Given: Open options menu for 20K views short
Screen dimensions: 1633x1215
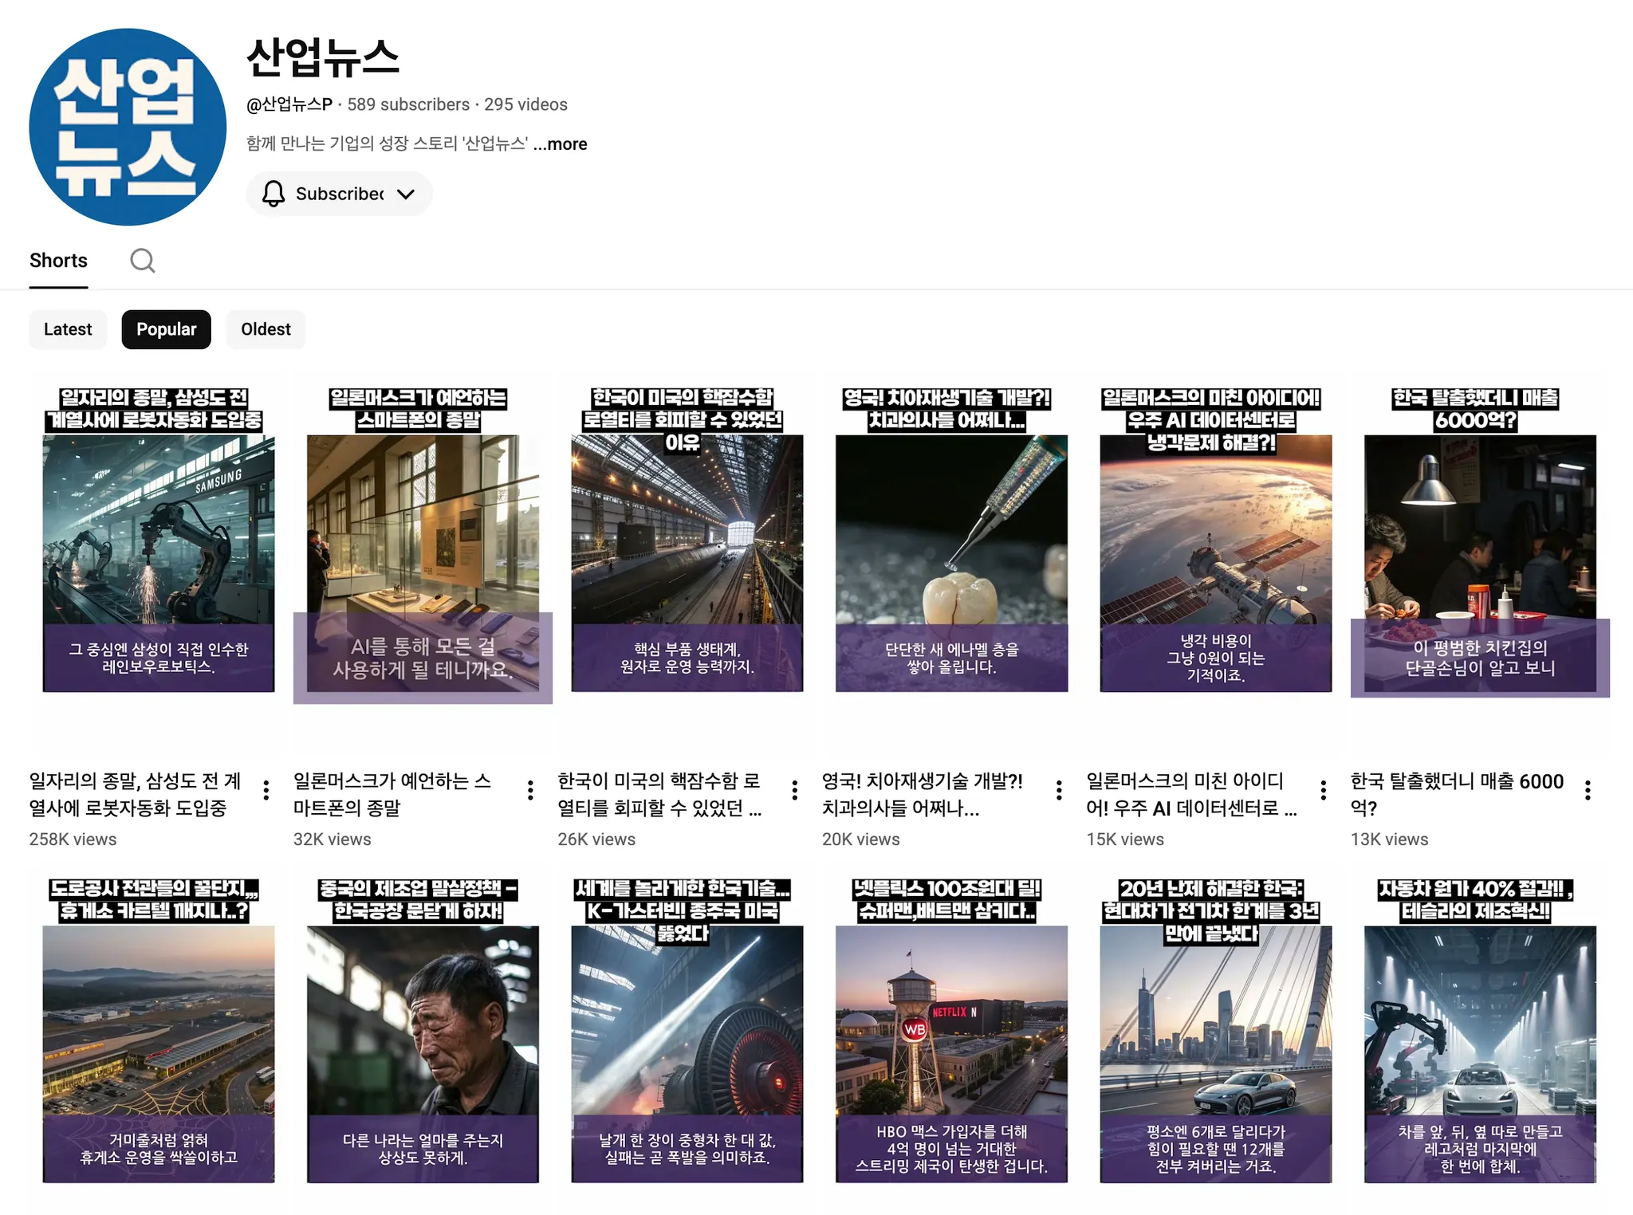Looking at the screenshot, I should [x=1059, y=790].
